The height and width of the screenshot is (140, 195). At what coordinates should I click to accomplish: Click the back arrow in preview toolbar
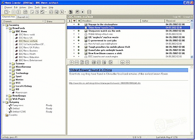coord(72,62)
